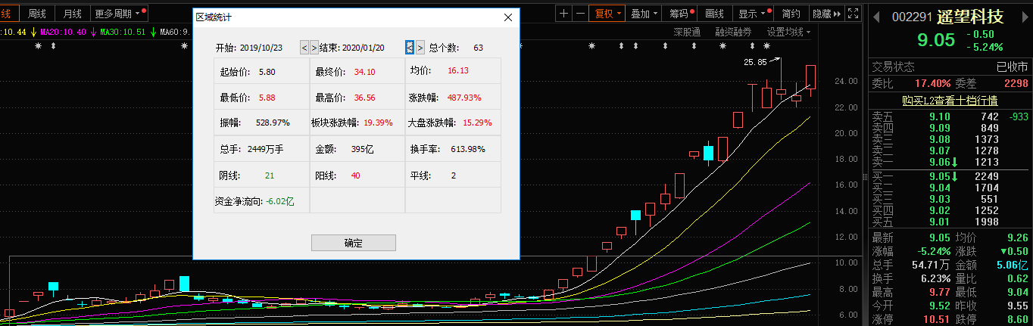Viewport: 1033px width, 326px height.
Task: Move start date 2019/10/23 forward one bar
Action: coord(314,48)
